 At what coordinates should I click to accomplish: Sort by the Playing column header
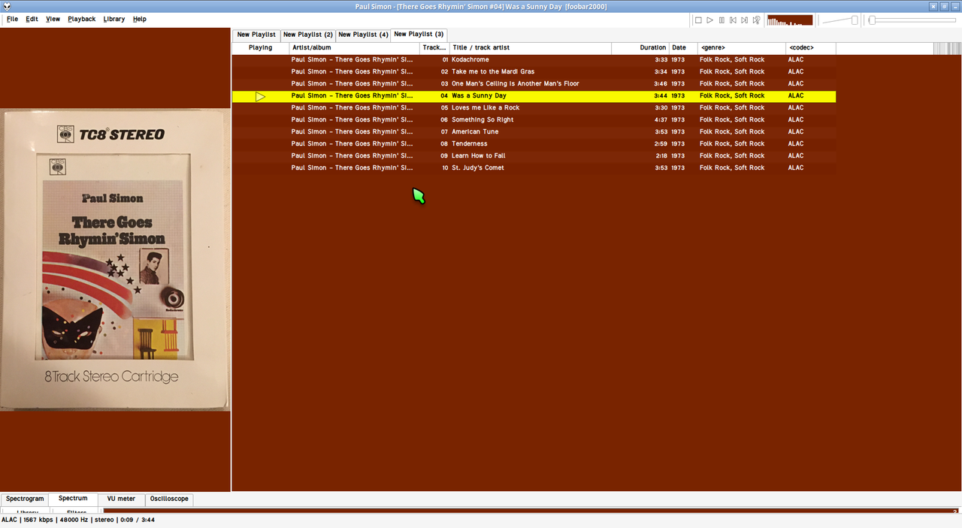pyautogui.click(x=260, y=48)
